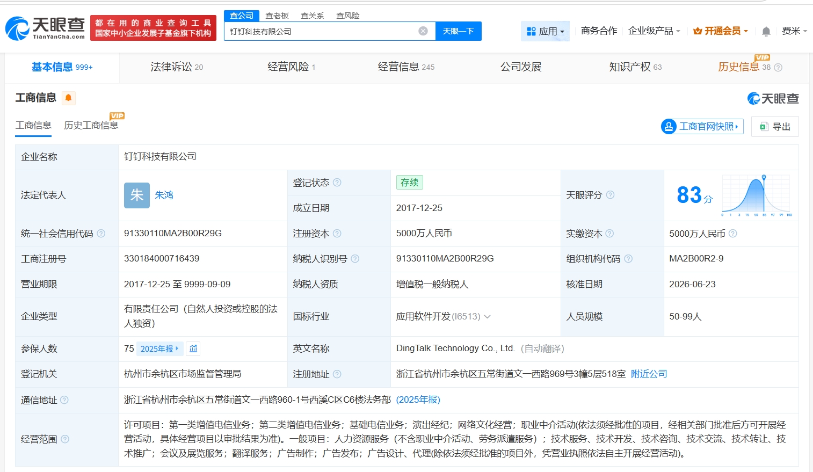Open the 知识产权 tab
813x472 pixels.
point(635,67)
